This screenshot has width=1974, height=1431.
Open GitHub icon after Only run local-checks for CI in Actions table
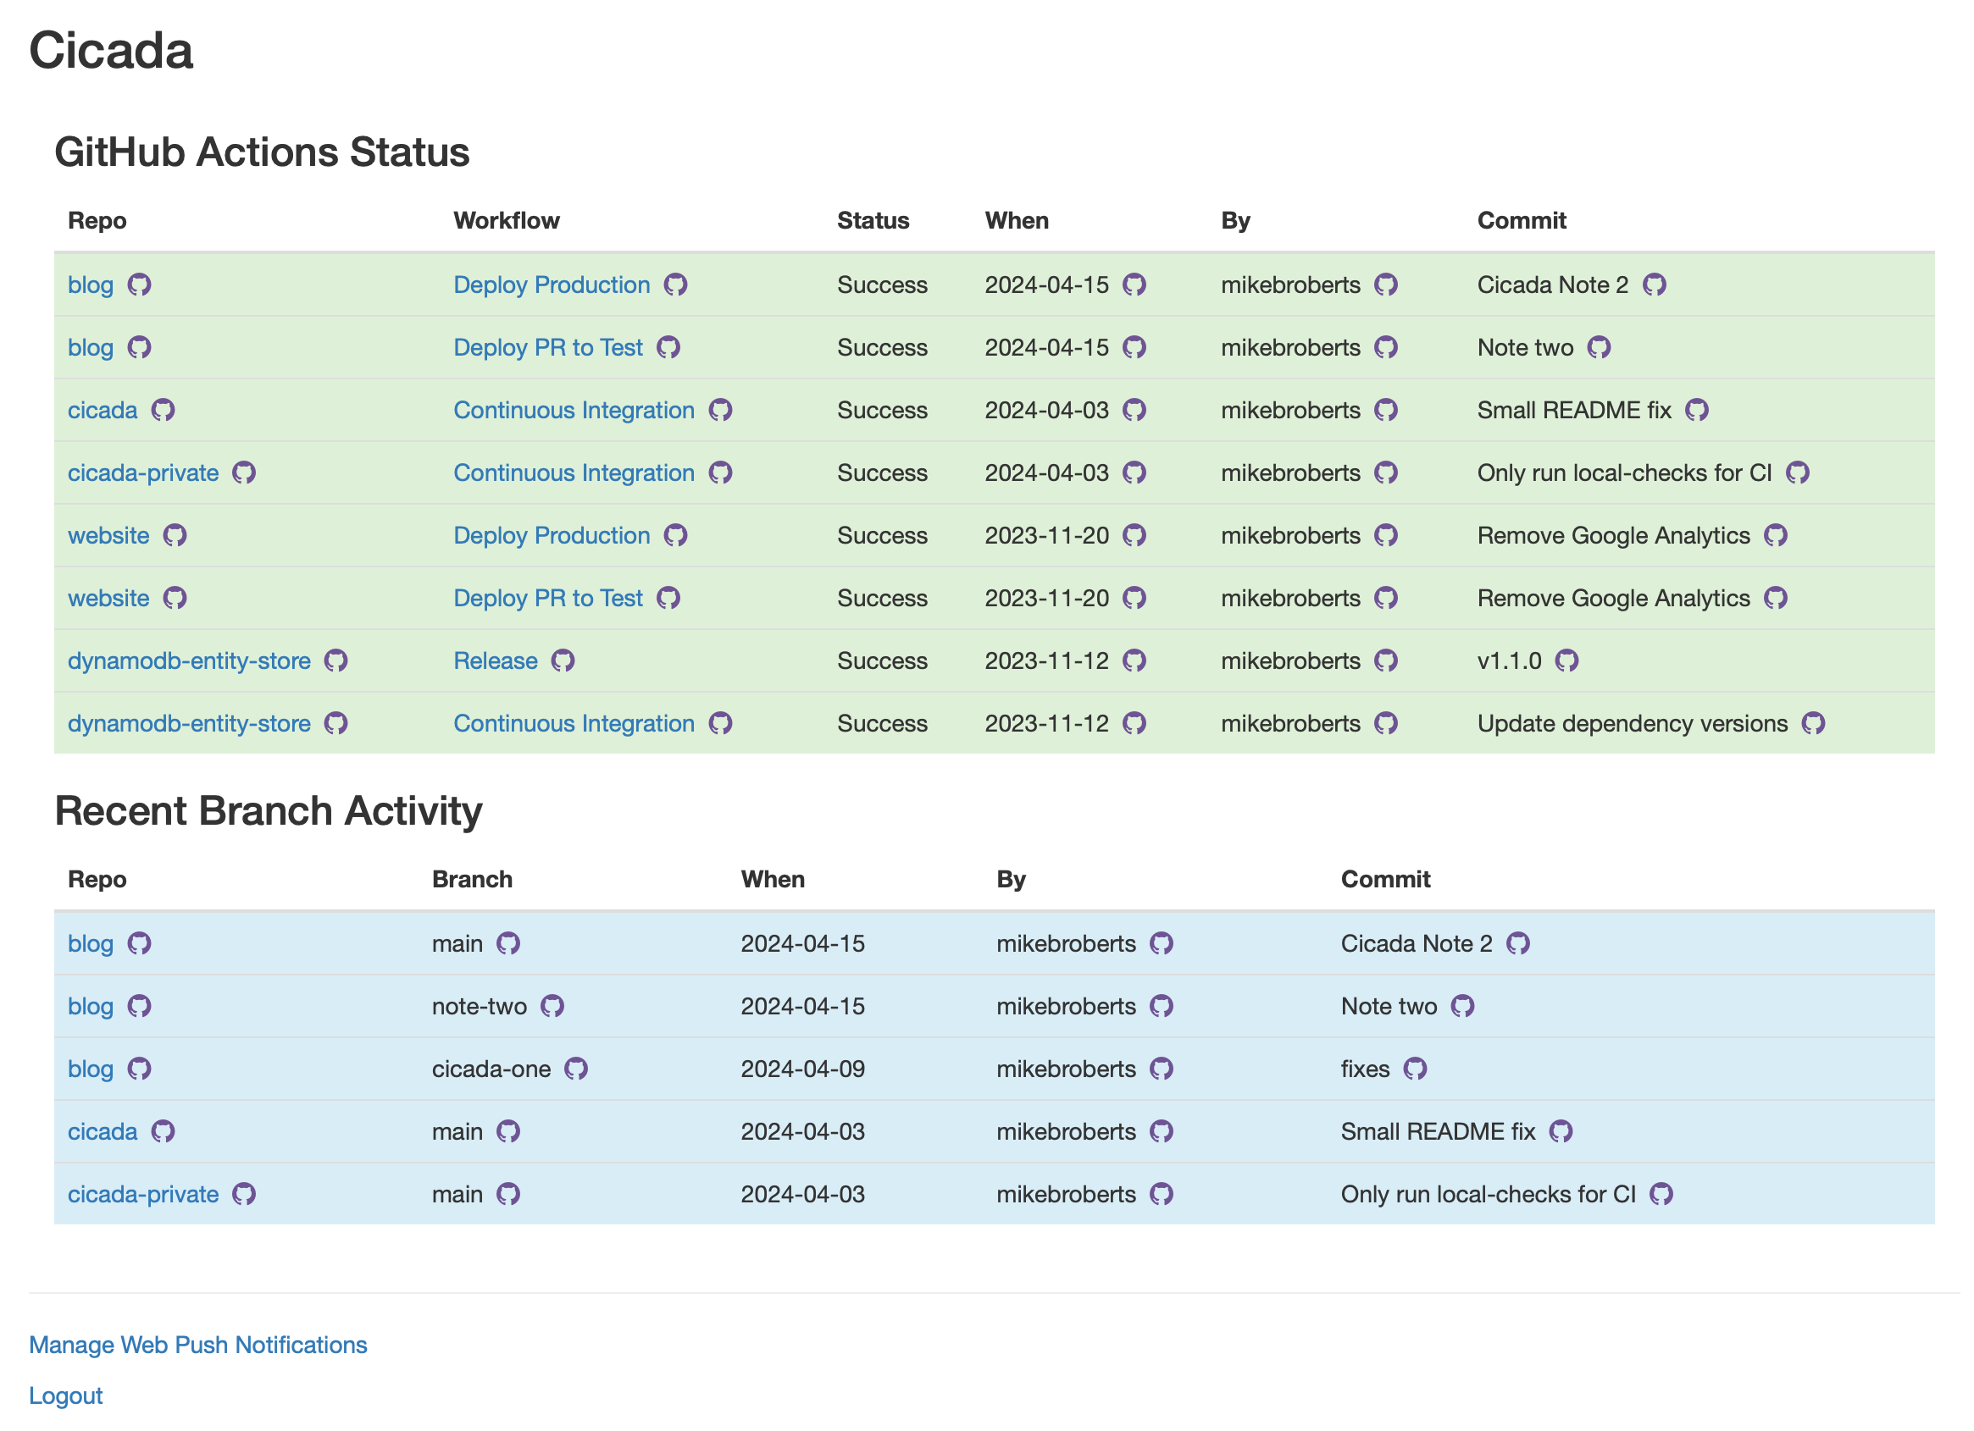pos(1797,472)
